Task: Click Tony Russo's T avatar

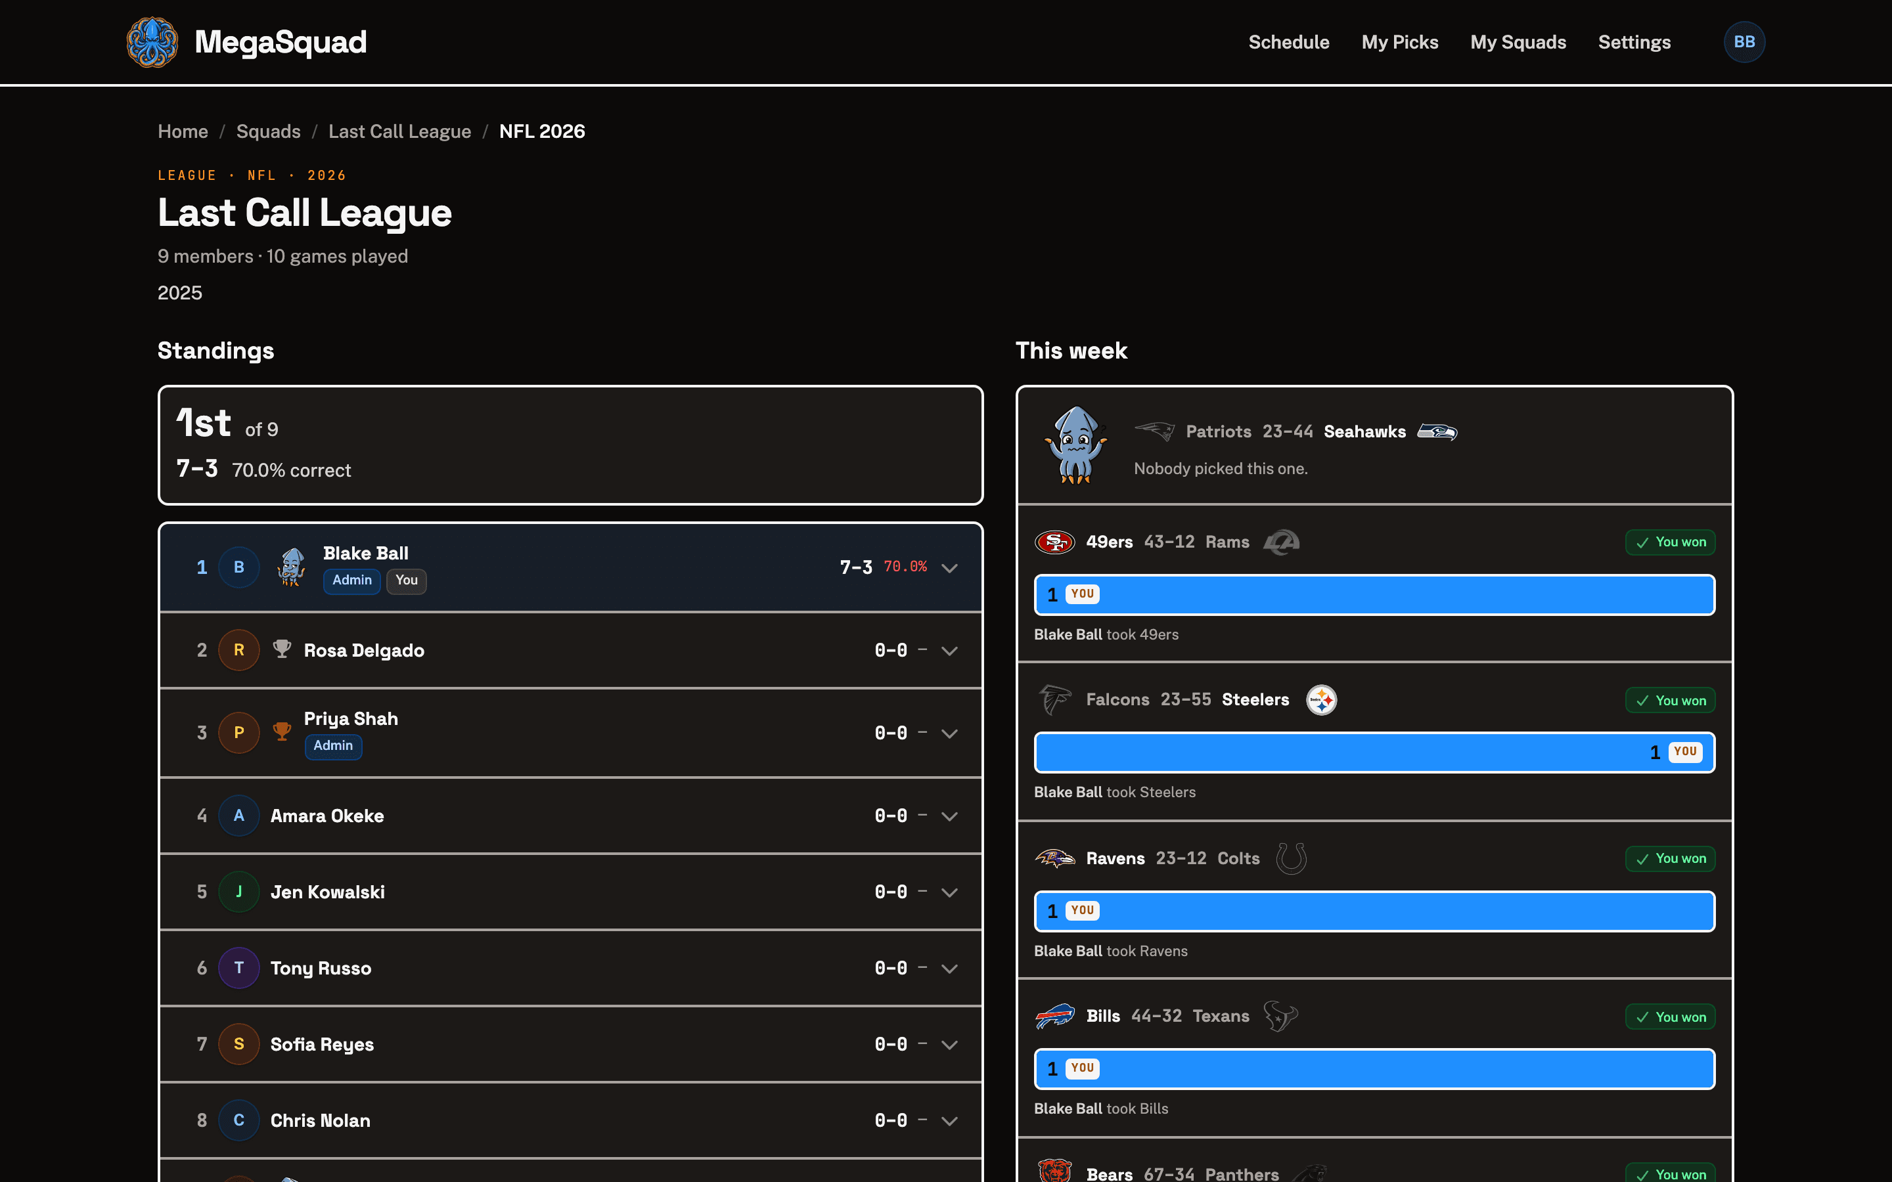Action: 238,968
